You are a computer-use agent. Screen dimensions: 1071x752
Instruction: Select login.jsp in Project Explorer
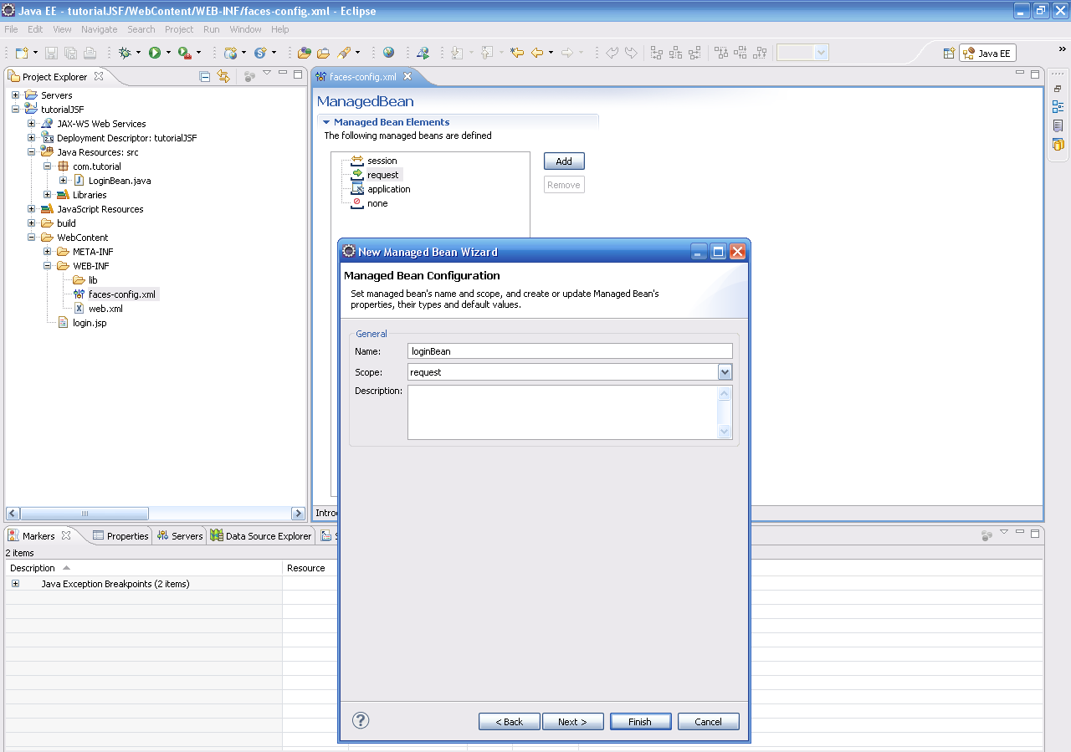[89, 323]
